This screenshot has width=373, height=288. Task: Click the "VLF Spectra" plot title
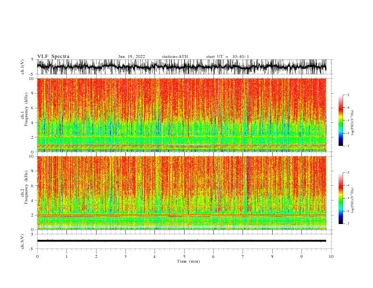(53, 56)
